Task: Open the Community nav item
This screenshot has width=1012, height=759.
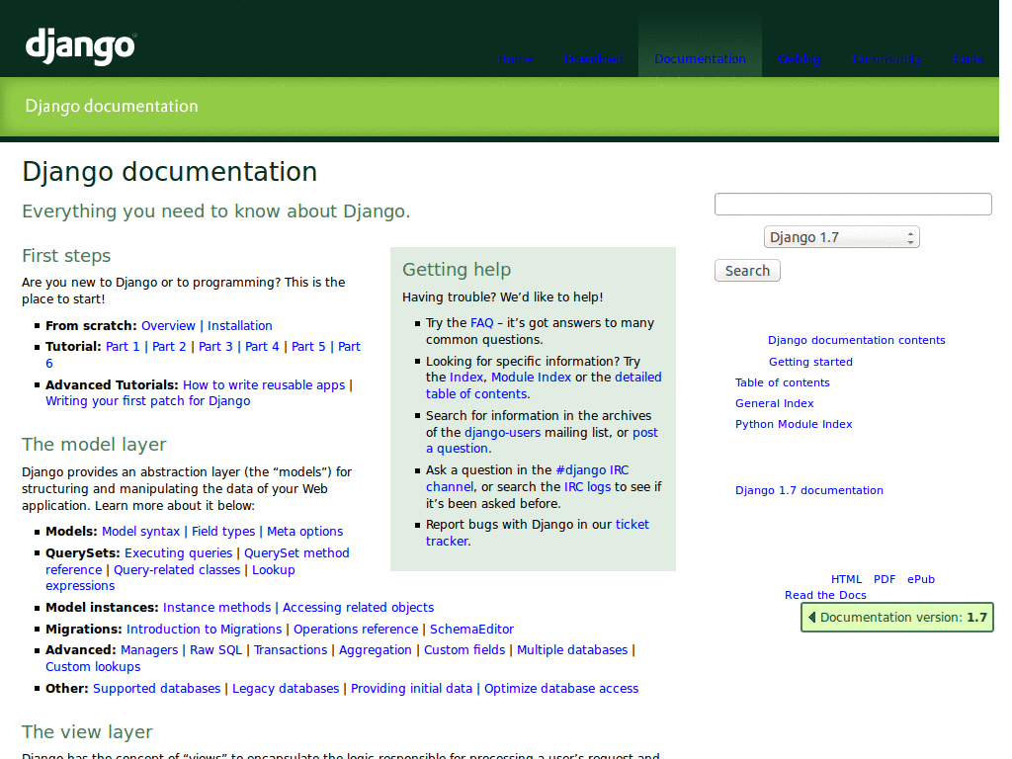Action: click(886, 59)
